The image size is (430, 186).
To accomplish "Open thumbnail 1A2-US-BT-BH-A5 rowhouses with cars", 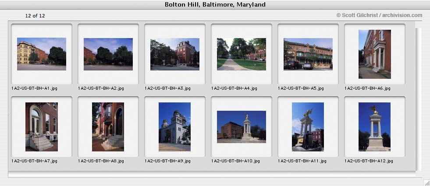I will click(308, 54).
